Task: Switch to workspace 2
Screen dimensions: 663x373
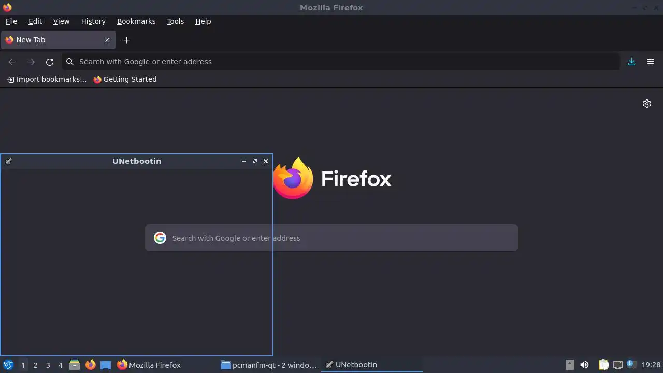Action: pos(35,365)
